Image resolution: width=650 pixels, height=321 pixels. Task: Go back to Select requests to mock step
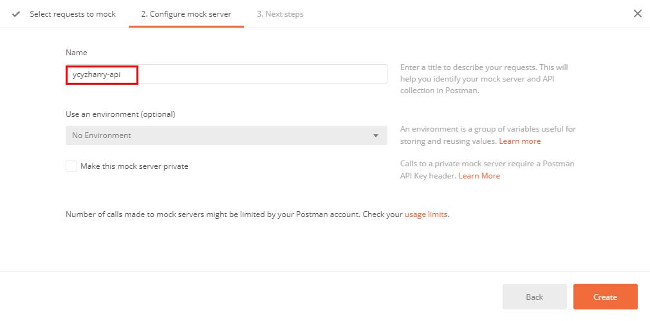(72, 14)
